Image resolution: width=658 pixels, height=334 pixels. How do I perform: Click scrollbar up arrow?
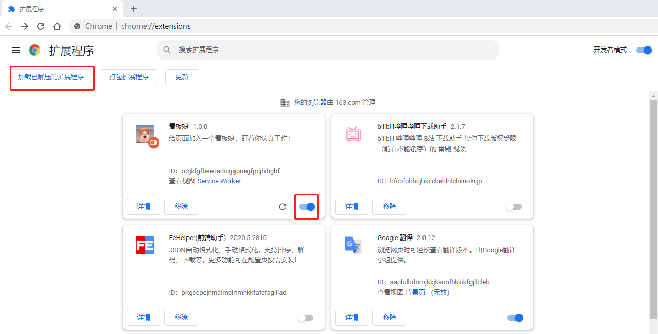[654, 96]
